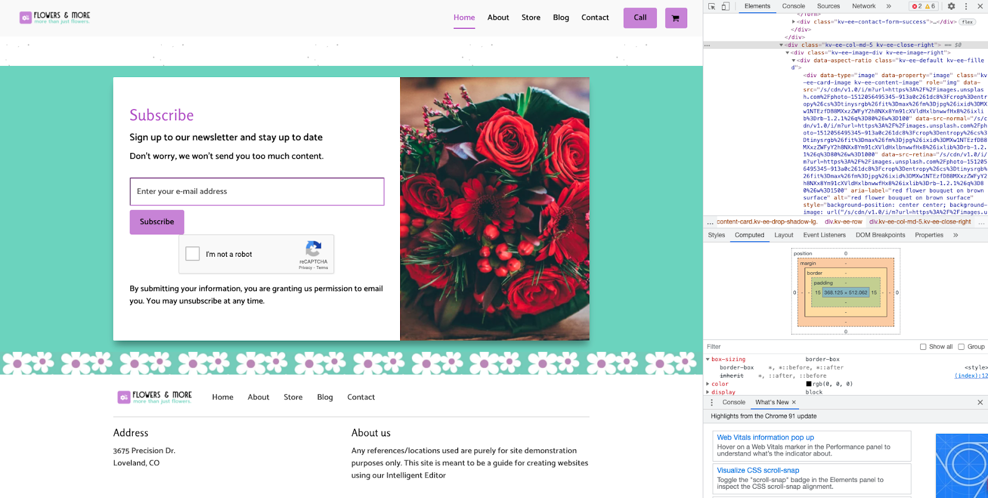Open the Sources tab
The width and height of the screenshot is (988, 498).
tap(829, 6)
